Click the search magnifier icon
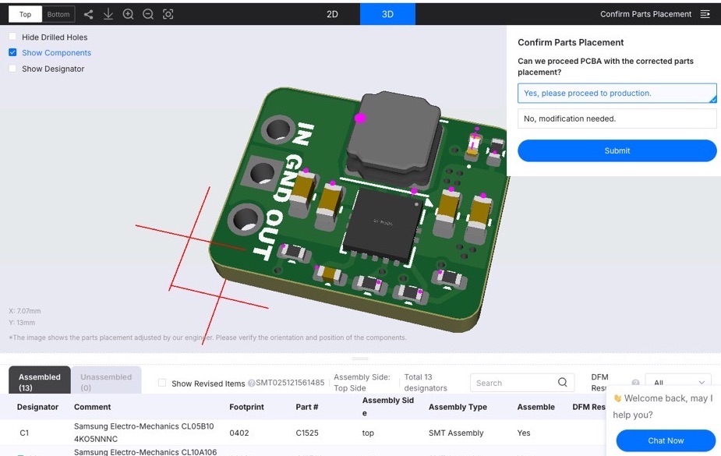Viewport: 721px width, 456px height. pyautogui.click(x=563, y=383)
